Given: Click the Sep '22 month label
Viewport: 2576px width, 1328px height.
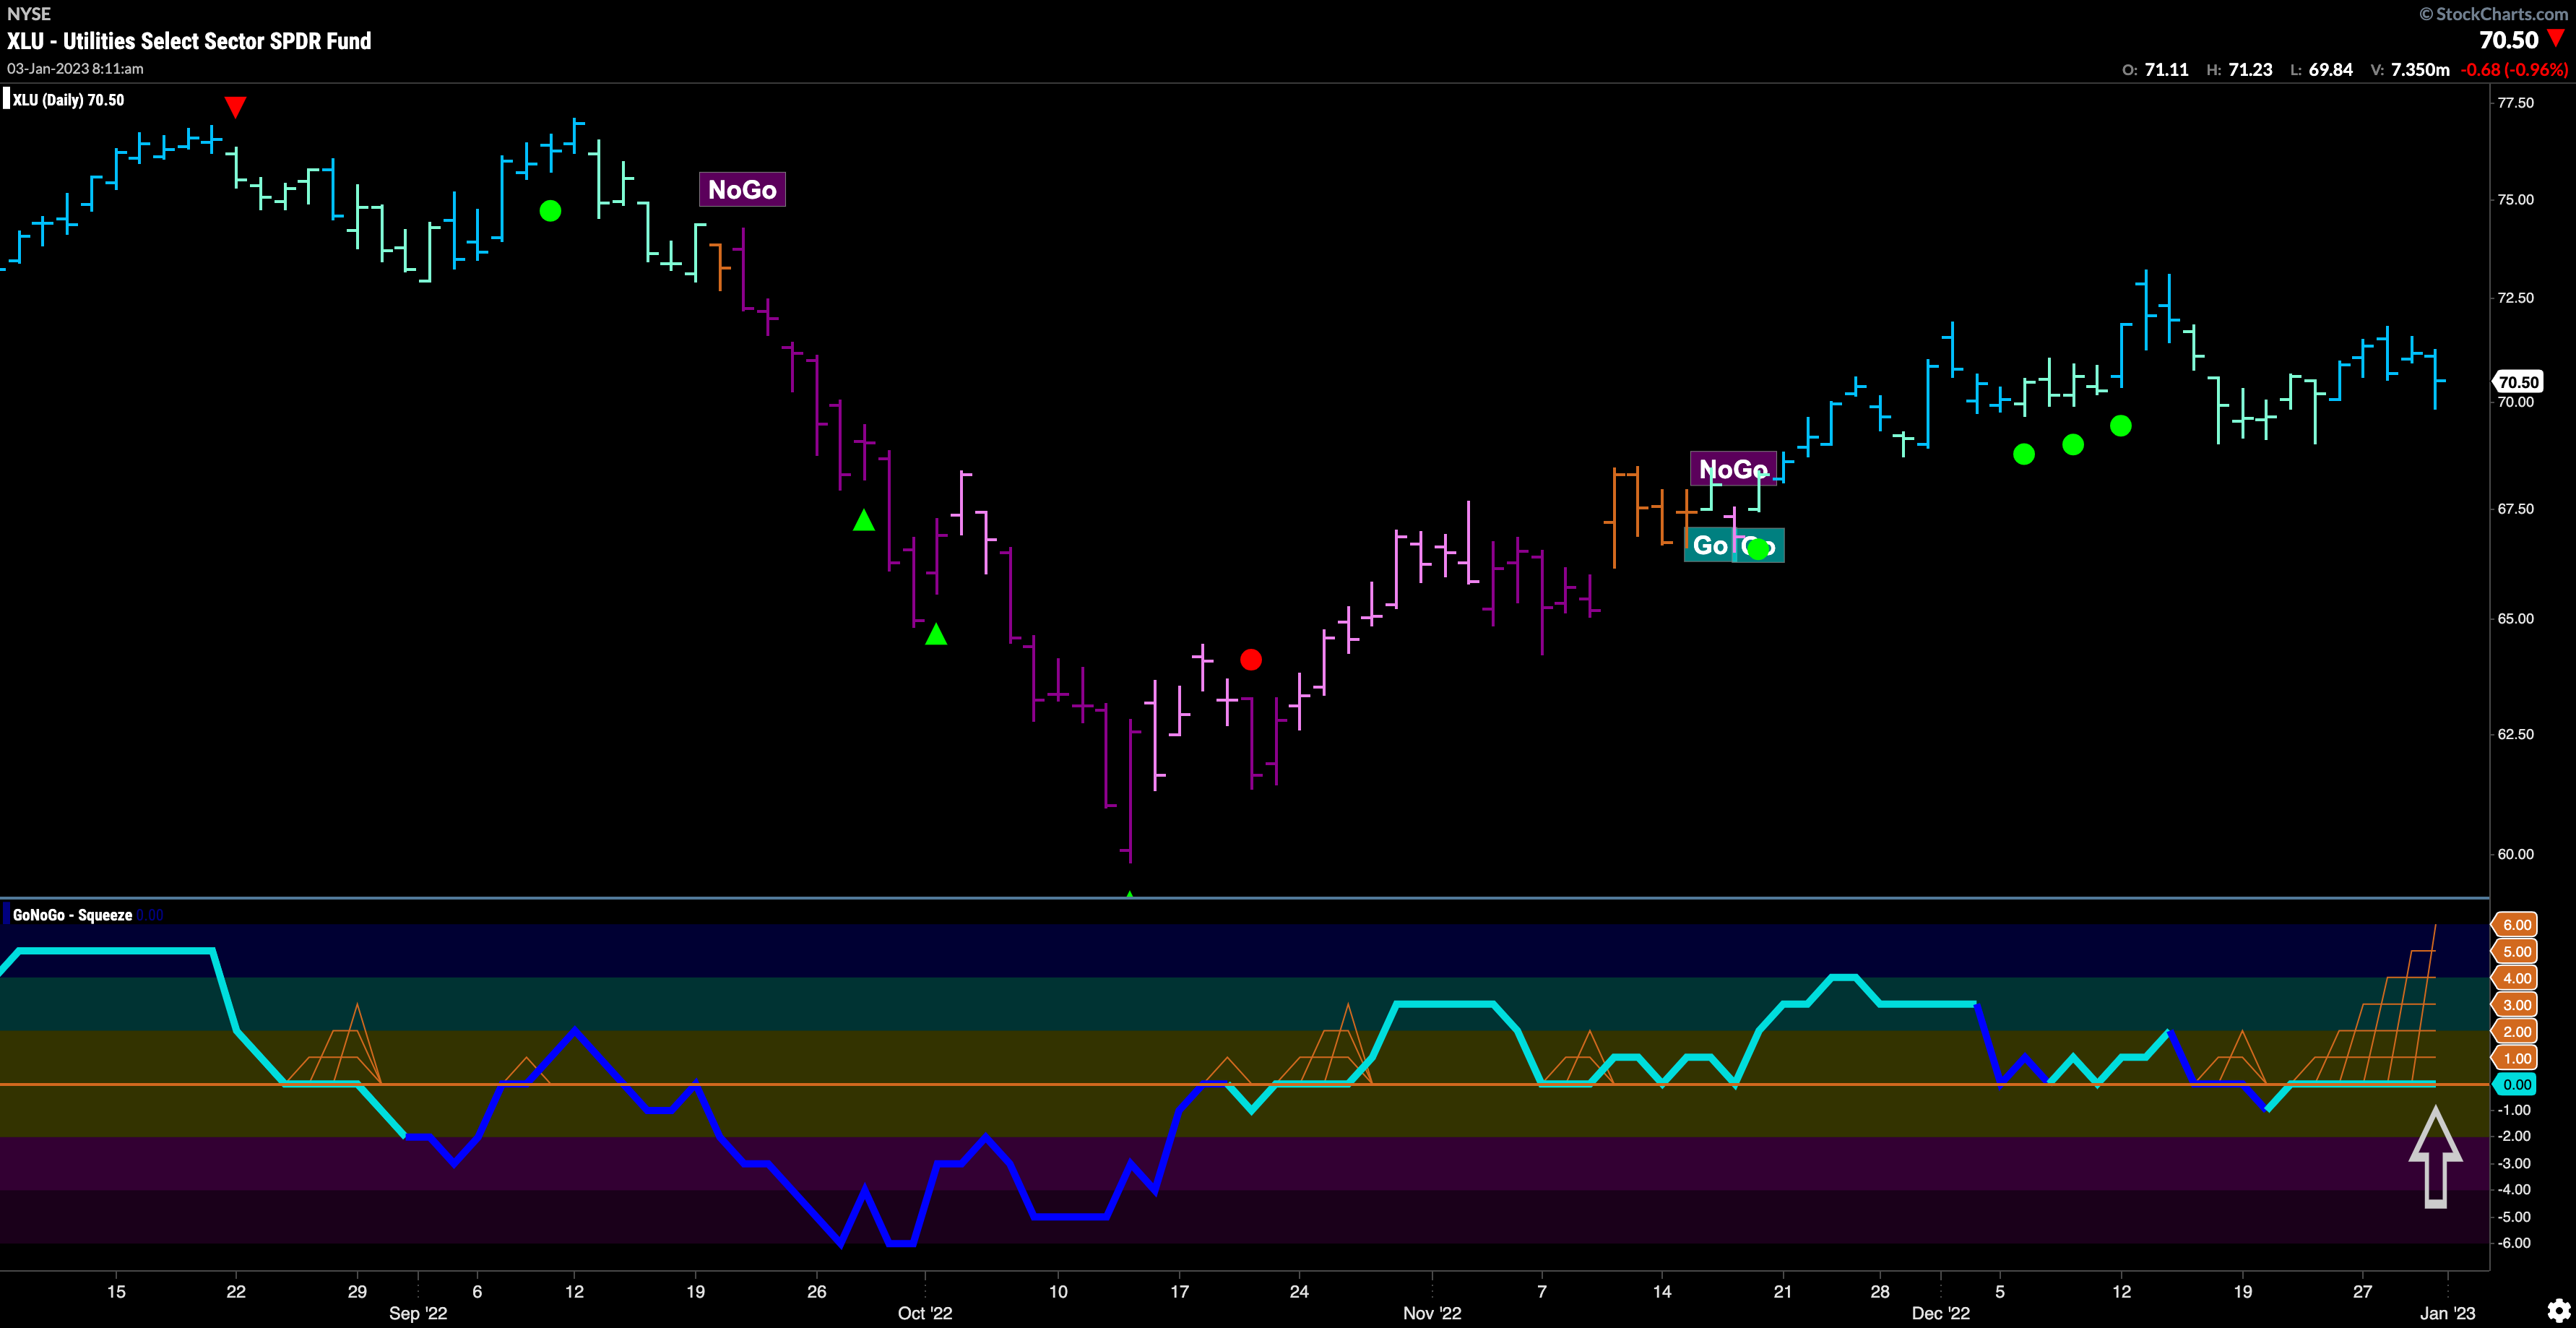Looking at the screenshot, I should (418, 1313).
